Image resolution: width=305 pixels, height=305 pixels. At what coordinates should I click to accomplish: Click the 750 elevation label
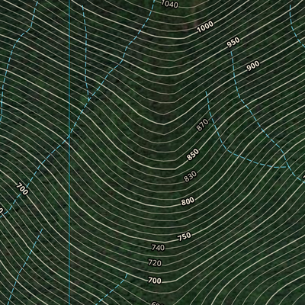click(x=185, y=237)
